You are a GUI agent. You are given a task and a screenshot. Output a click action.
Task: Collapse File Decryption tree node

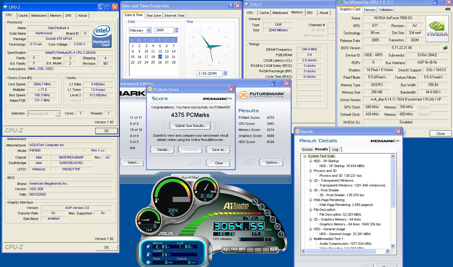click(x=311, y=210)
